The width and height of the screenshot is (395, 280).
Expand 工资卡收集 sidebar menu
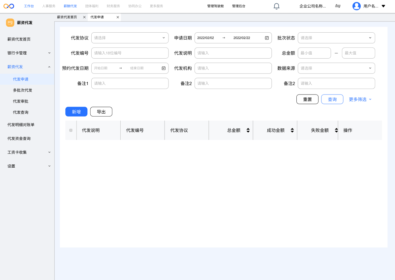coord(49,152)
